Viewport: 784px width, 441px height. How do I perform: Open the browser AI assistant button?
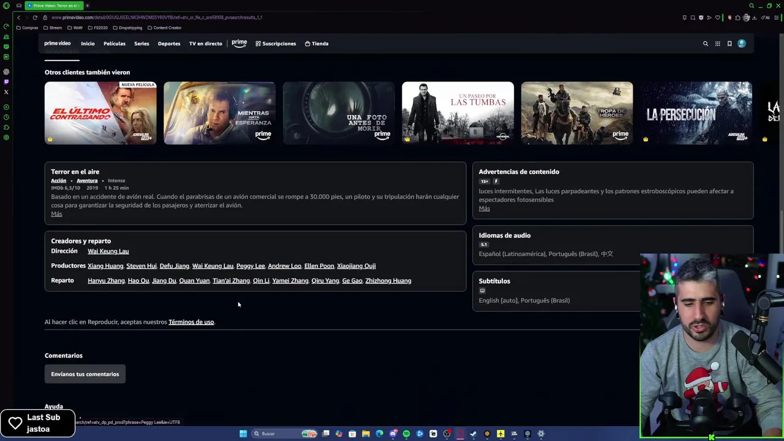tap(766, 17)
